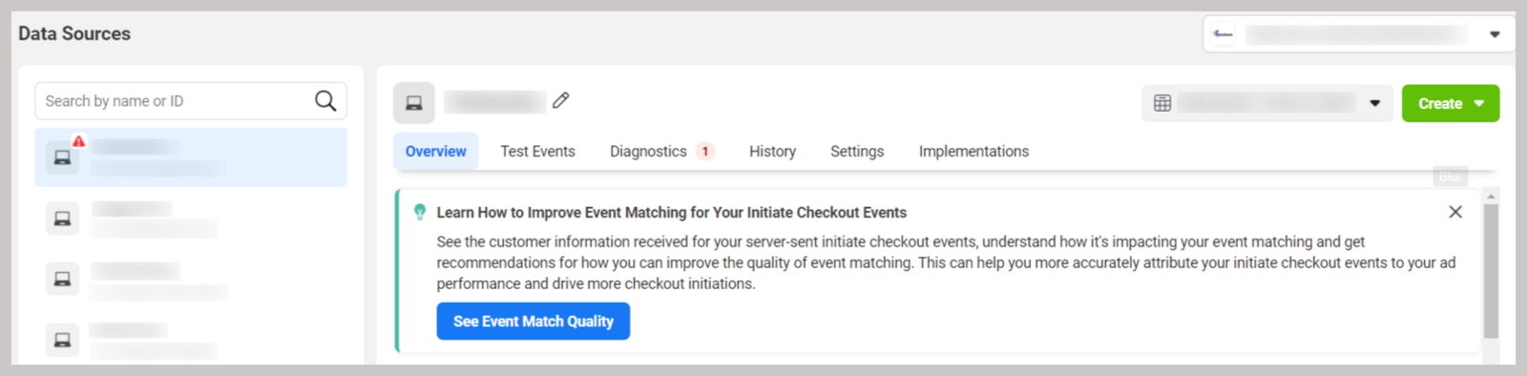Click the search magnifier icon
The image size is (1527, 376).
point(325,100)
